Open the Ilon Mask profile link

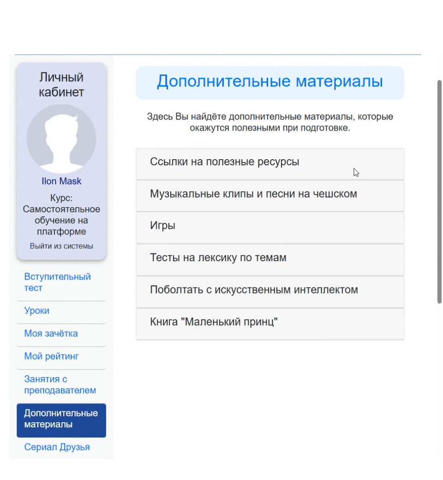[61, 181]
